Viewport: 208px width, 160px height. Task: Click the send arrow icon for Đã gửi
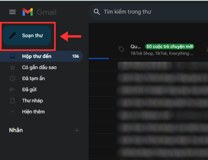(12, 90)
